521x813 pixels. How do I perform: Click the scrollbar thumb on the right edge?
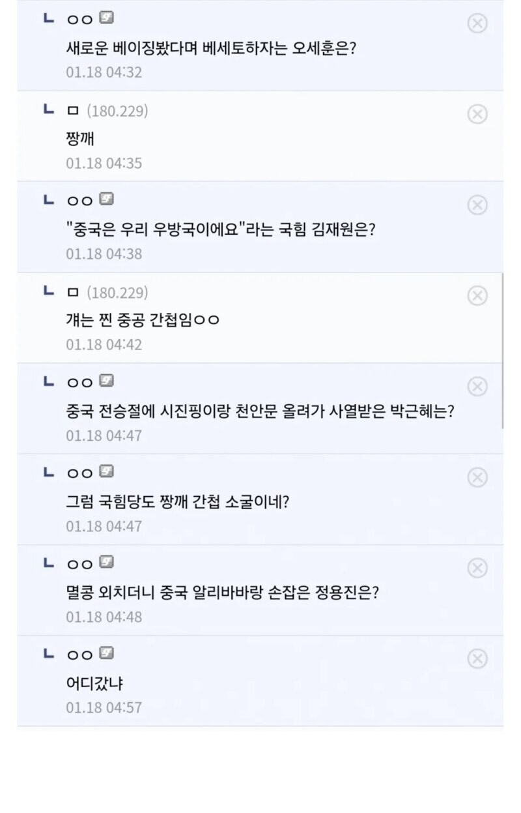(503, 351)
